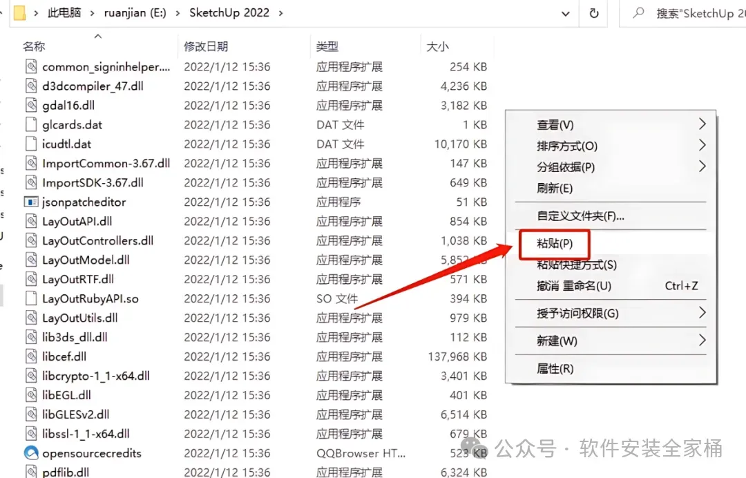
Task: Expand the 新建(W) submenu arrow
Action: point(702,340)
